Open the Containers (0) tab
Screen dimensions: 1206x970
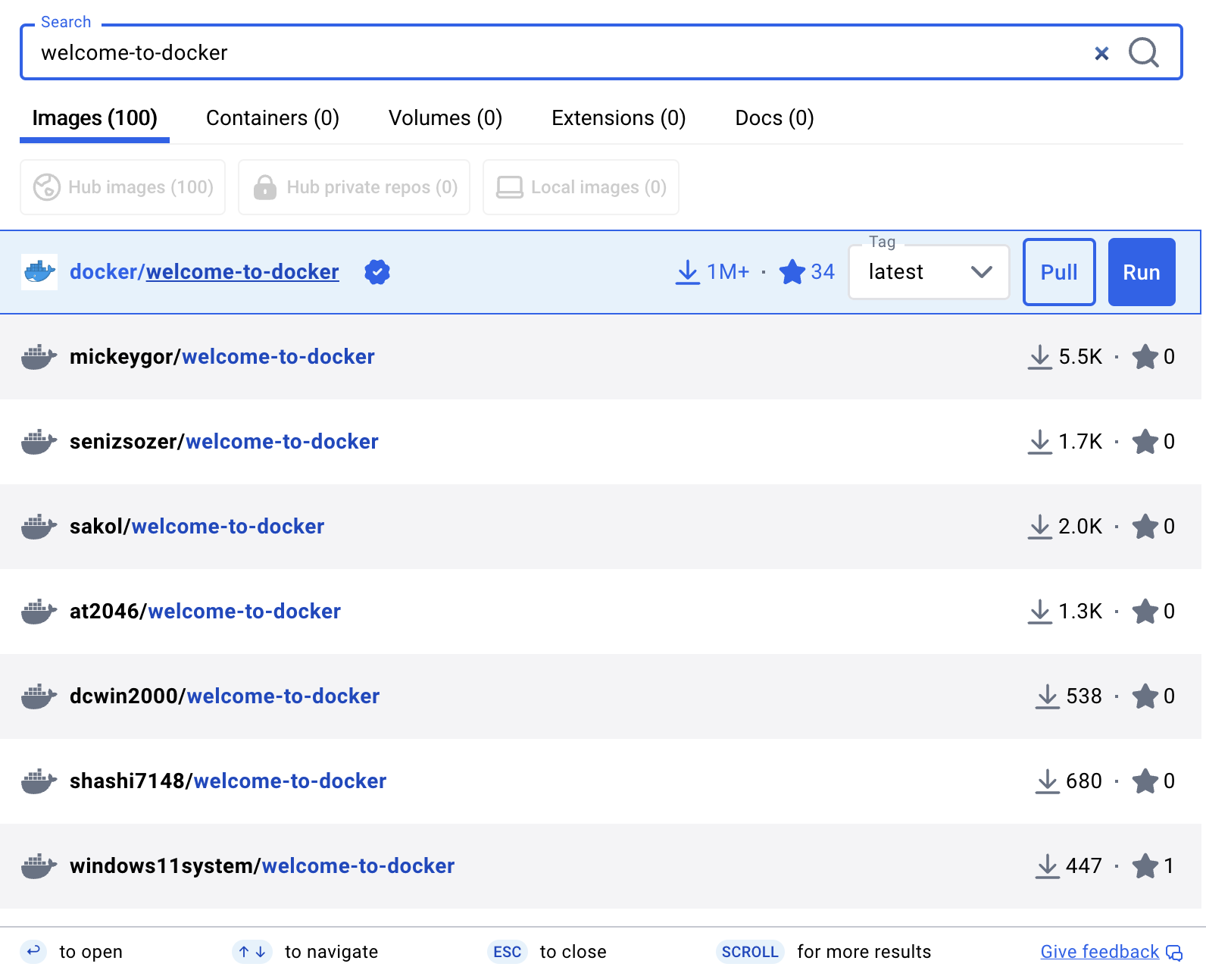pos(273,118)
